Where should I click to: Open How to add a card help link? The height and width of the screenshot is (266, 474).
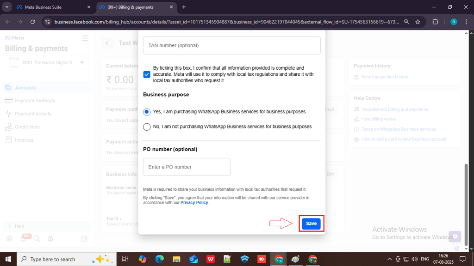(x=404, y=139)
